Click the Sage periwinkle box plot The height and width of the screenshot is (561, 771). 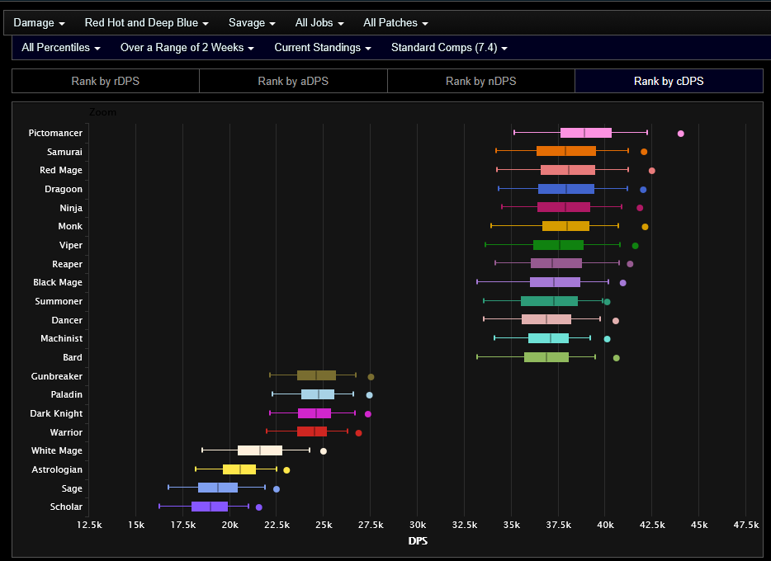218,488
